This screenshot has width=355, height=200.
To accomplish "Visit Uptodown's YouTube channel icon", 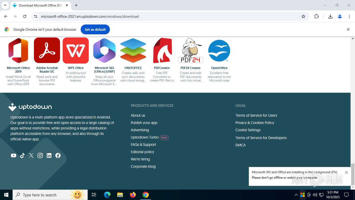I will (14, 155).
